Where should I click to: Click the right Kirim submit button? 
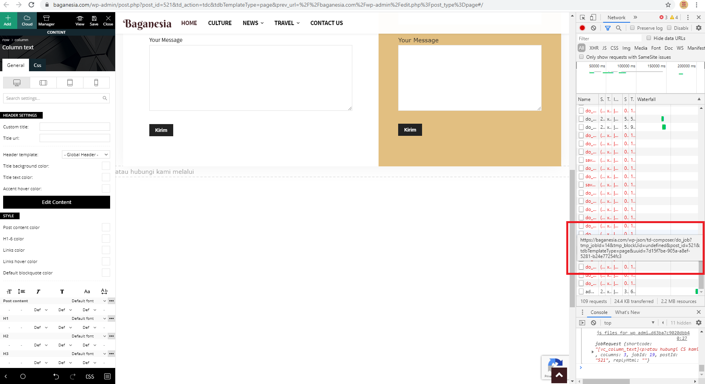(x=410, y=130)
